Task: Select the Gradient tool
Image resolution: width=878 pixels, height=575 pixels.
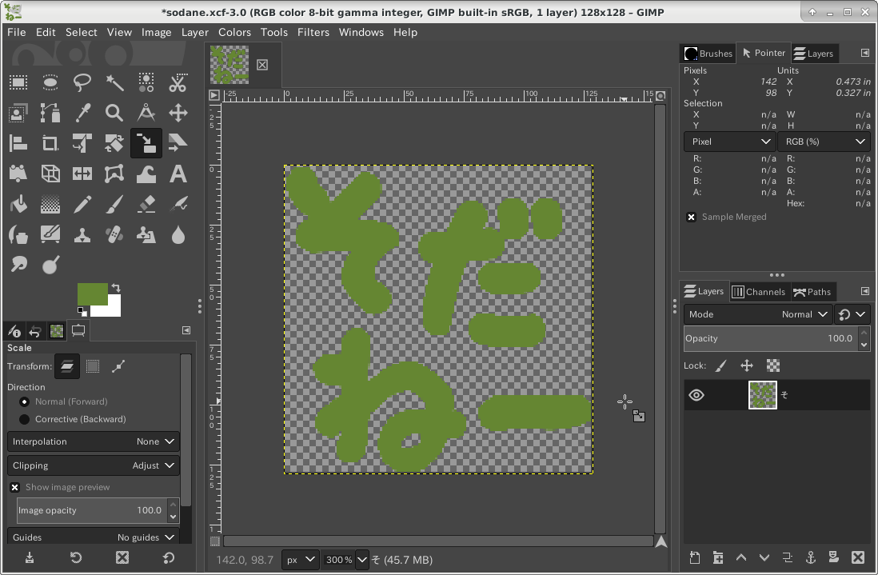Action: pos(50,205)
